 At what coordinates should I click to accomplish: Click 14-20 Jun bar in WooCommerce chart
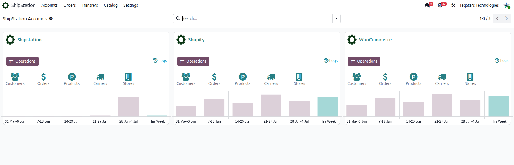coord(413,109)
